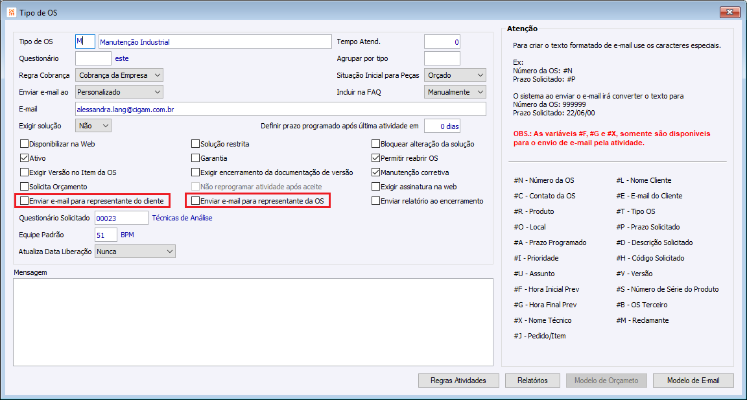Image resolution: width=747 pixels, height=400 pixels.
Task: Click the Manutenção Industrial description field
Action: (215, 41)
